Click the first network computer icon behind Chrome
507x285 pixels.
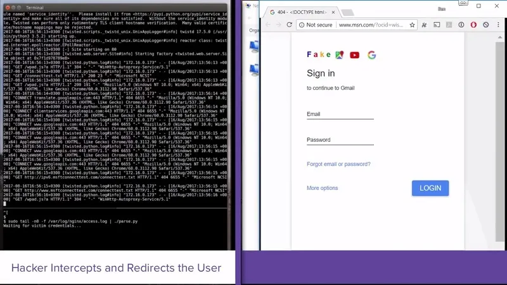coord(255,47)
